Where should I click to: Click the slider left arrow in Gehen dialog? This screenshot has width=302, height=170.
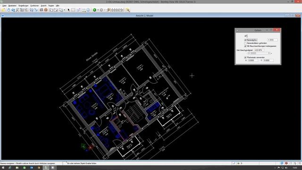[249, 53]
